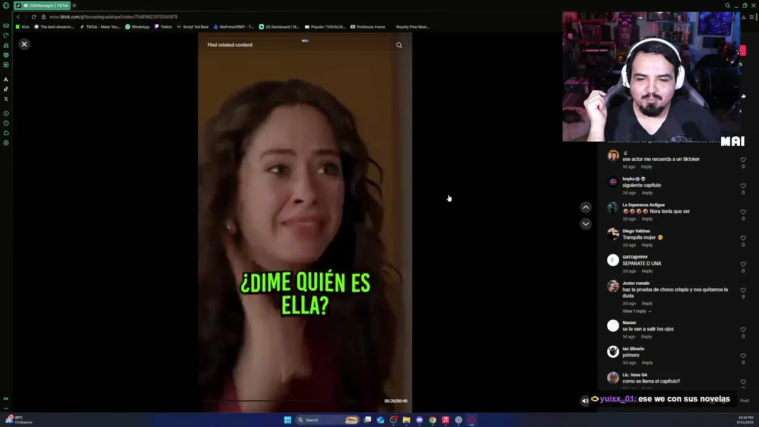This screenshot has width=759, height=427.
Task: Open the Aria AI sidebar icon
Action: coord(6,79)
